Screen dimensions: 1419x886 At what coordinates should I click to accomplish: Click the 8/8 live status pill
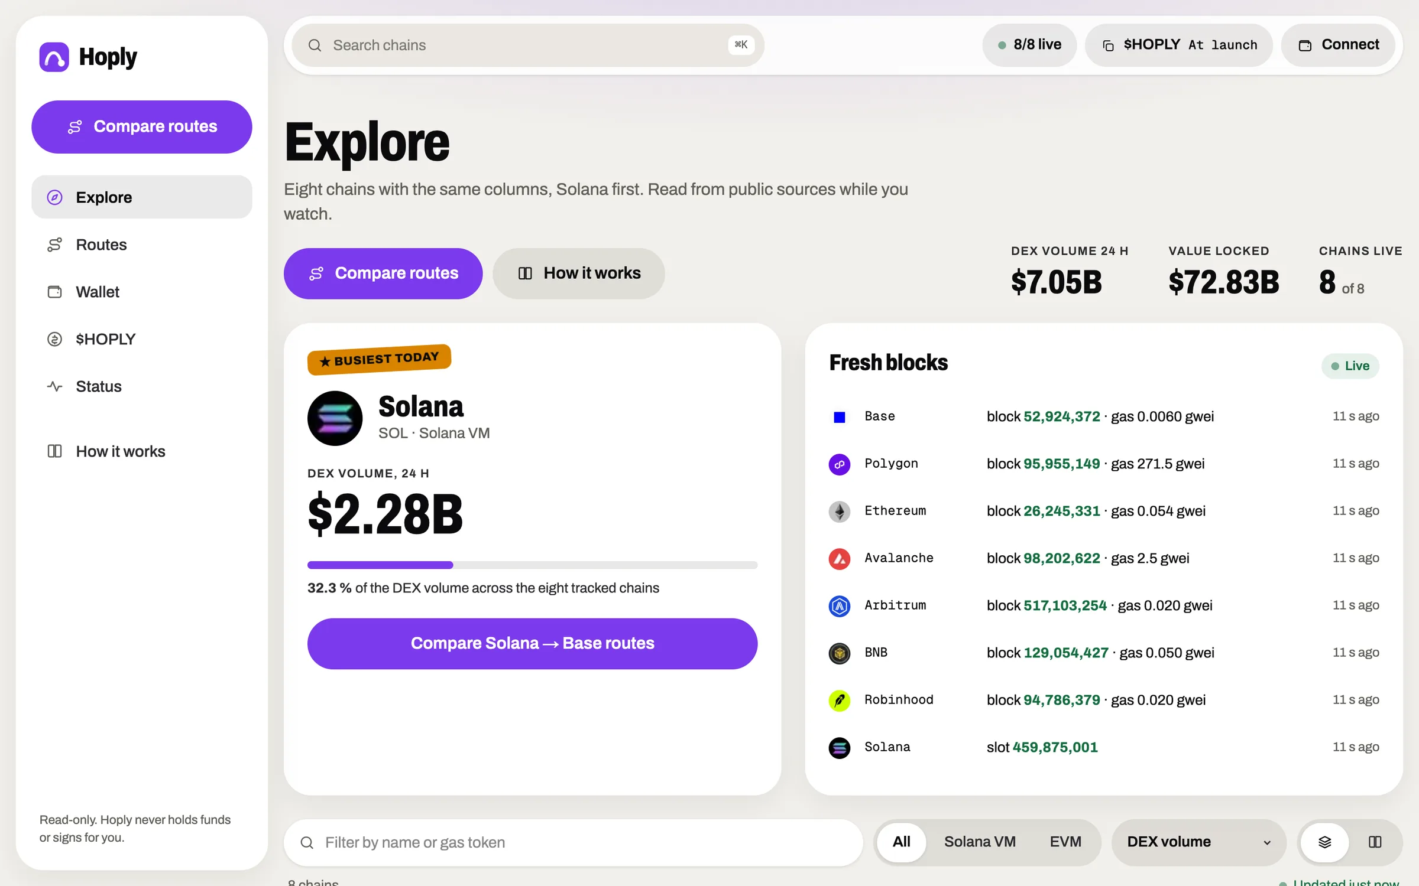pyautogui.click(x=1029, y=45)
